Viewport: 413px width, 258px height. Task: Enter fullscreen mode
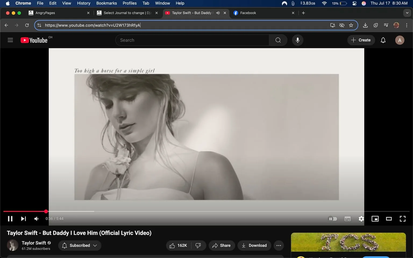pos(403,218)
